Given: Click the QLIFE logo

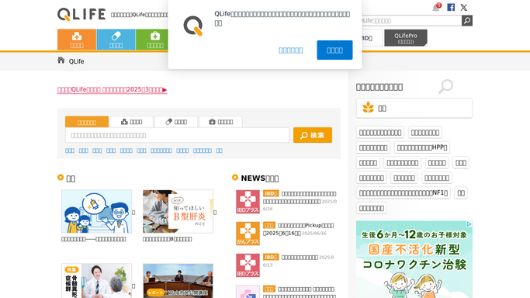Looking at the screenshot, I should [81, 15].
